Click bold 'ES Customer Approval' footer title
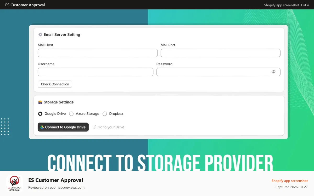Viewport: 314px width, 196px height. tap(56, 180)
